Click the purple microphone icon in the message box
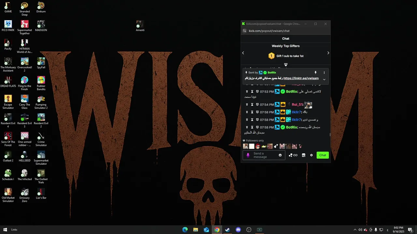 click(x=248, y=155)
